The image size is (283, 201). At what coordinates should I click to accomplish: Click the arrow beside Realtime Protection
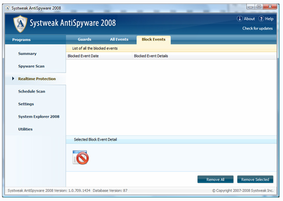pyautogui.click(x=13, y=79)
